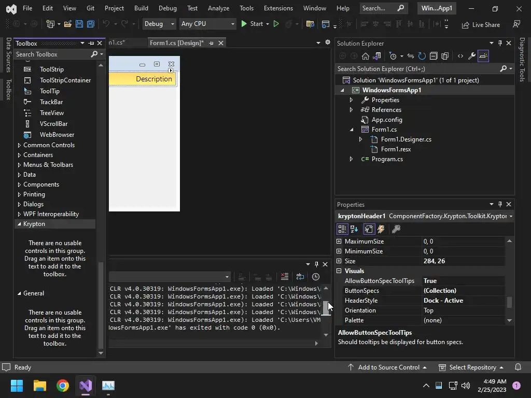Show the Properties page icon
531x398 pixels.
click(369, 229)
